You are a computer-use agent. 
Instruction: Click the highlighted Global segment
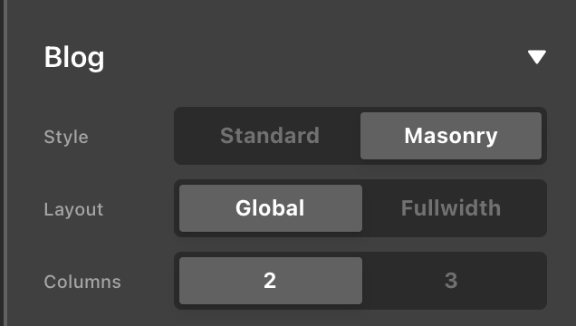(271, 208)
